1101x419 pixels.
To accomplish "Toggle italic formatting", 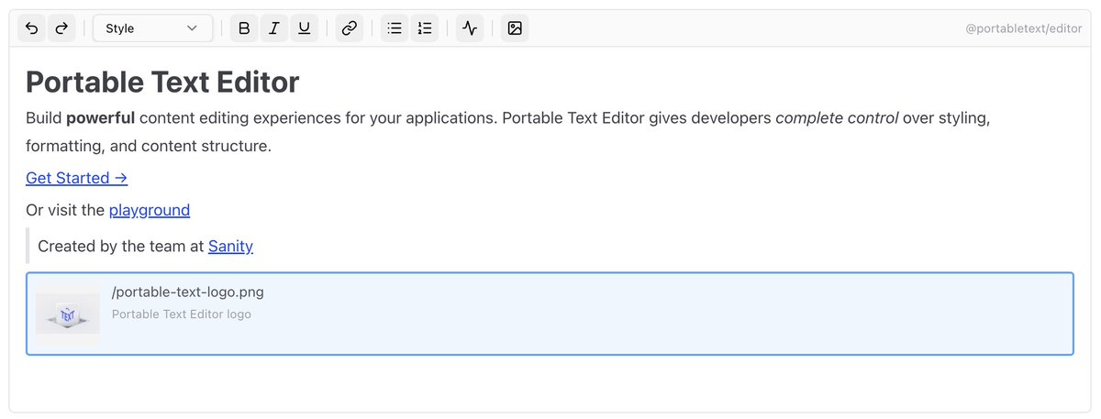I will (273, 28).
